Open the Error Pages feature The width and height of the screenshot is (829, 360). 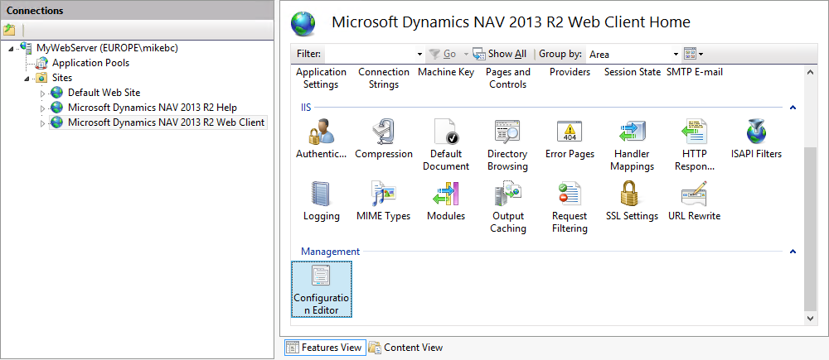(x=570, y=132)
